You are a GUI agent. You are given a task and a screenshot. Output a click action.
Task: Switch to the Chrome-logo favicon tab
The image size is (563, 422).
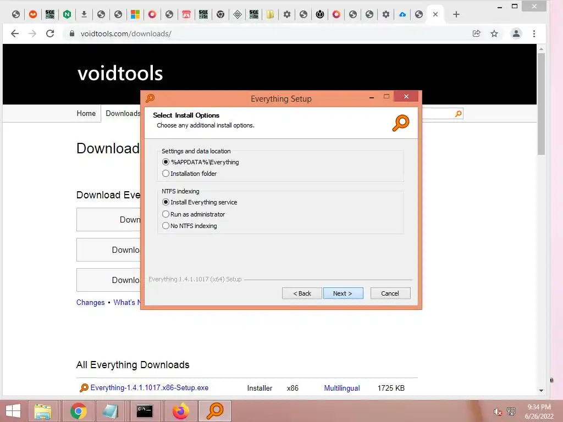[220, 14]
